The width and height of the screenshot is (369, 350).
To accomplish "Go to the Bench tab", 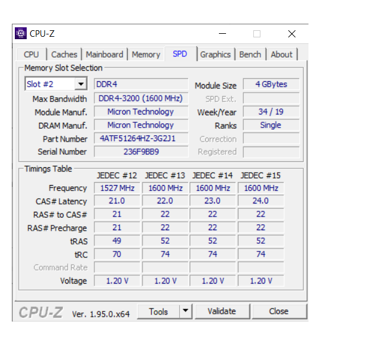I will [250, 55].
